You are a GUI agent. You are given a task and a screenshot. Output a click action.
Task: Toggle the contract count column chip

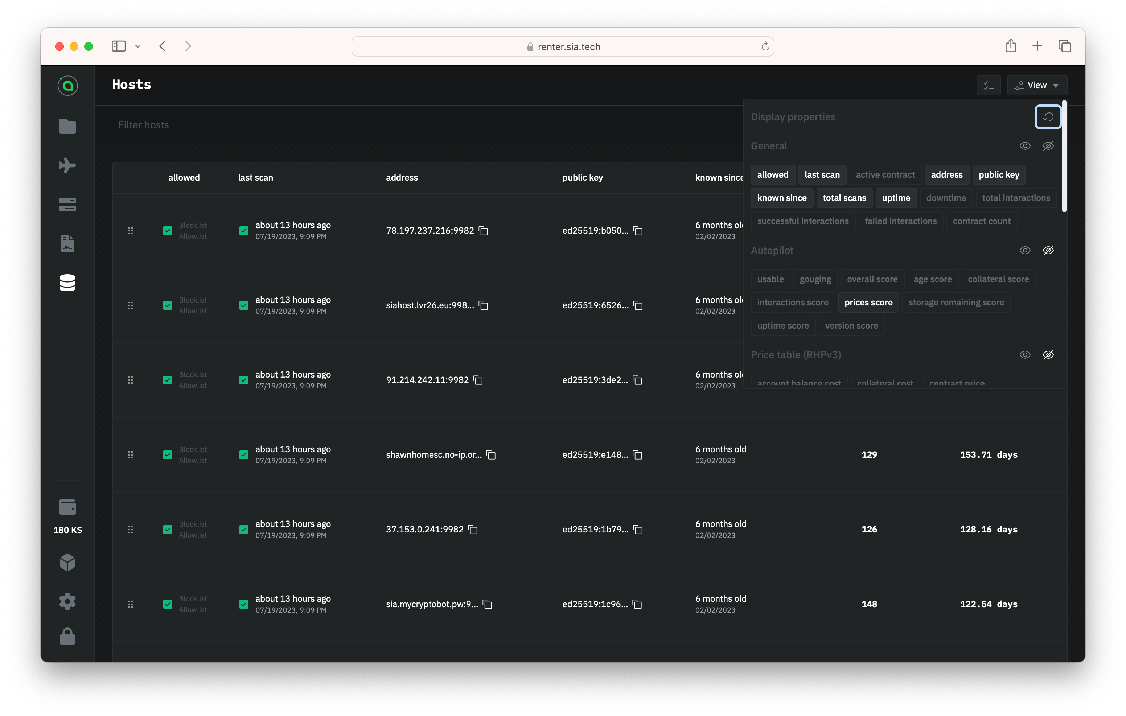click(982, 221)
